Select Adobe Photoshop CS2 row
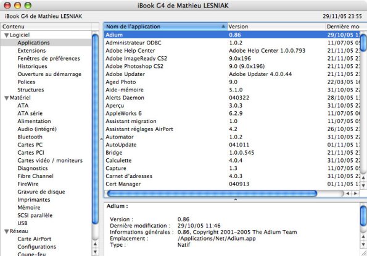 (232, 66)
